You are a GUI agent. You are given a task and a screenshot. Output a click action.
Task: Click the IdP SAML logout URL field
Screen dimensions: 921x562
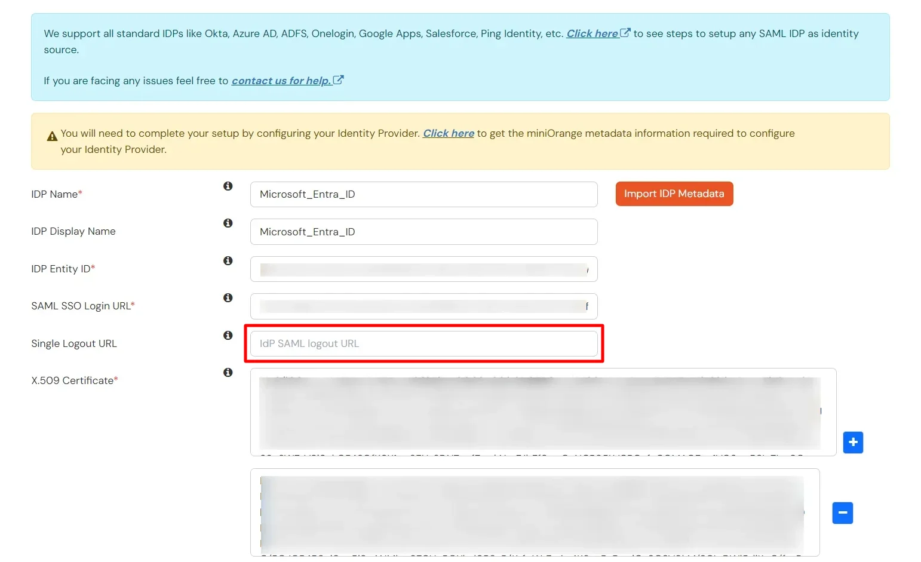tap(423, 343)
